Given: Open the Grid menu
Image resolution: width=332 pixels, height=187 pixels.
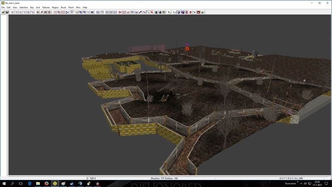Looking at the screenshot, I should (38, 7).
